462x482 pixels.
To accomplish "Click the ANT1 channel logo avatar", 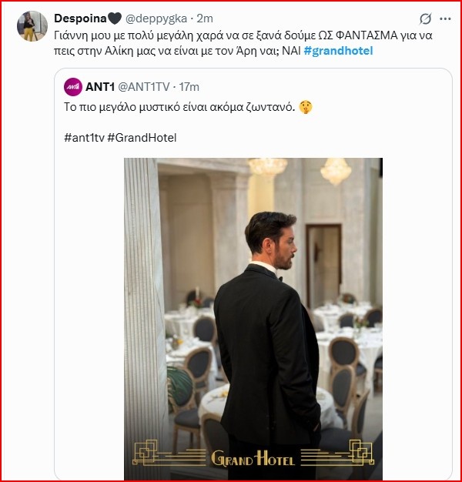I will (x=73, y=86).
